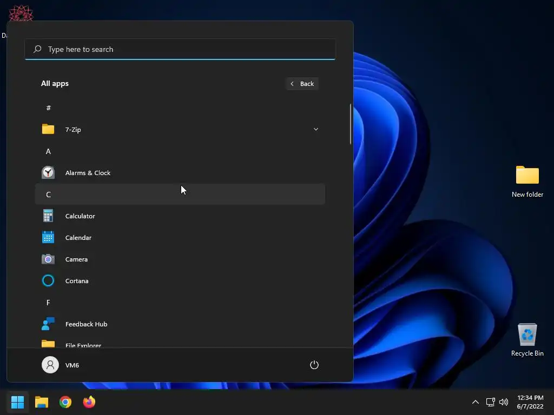The image size is (554, 415).
Task: Open the 7-Zip folder icon
Action: click(48, 129)
